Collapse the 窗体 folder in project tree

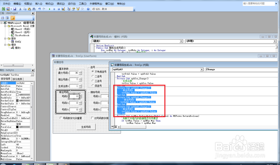5,39
